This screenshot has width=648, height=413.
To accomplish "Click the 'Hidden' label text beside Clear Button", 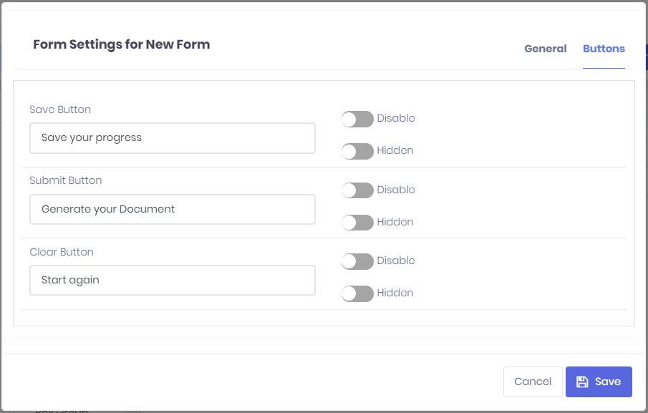I will 395,293.
